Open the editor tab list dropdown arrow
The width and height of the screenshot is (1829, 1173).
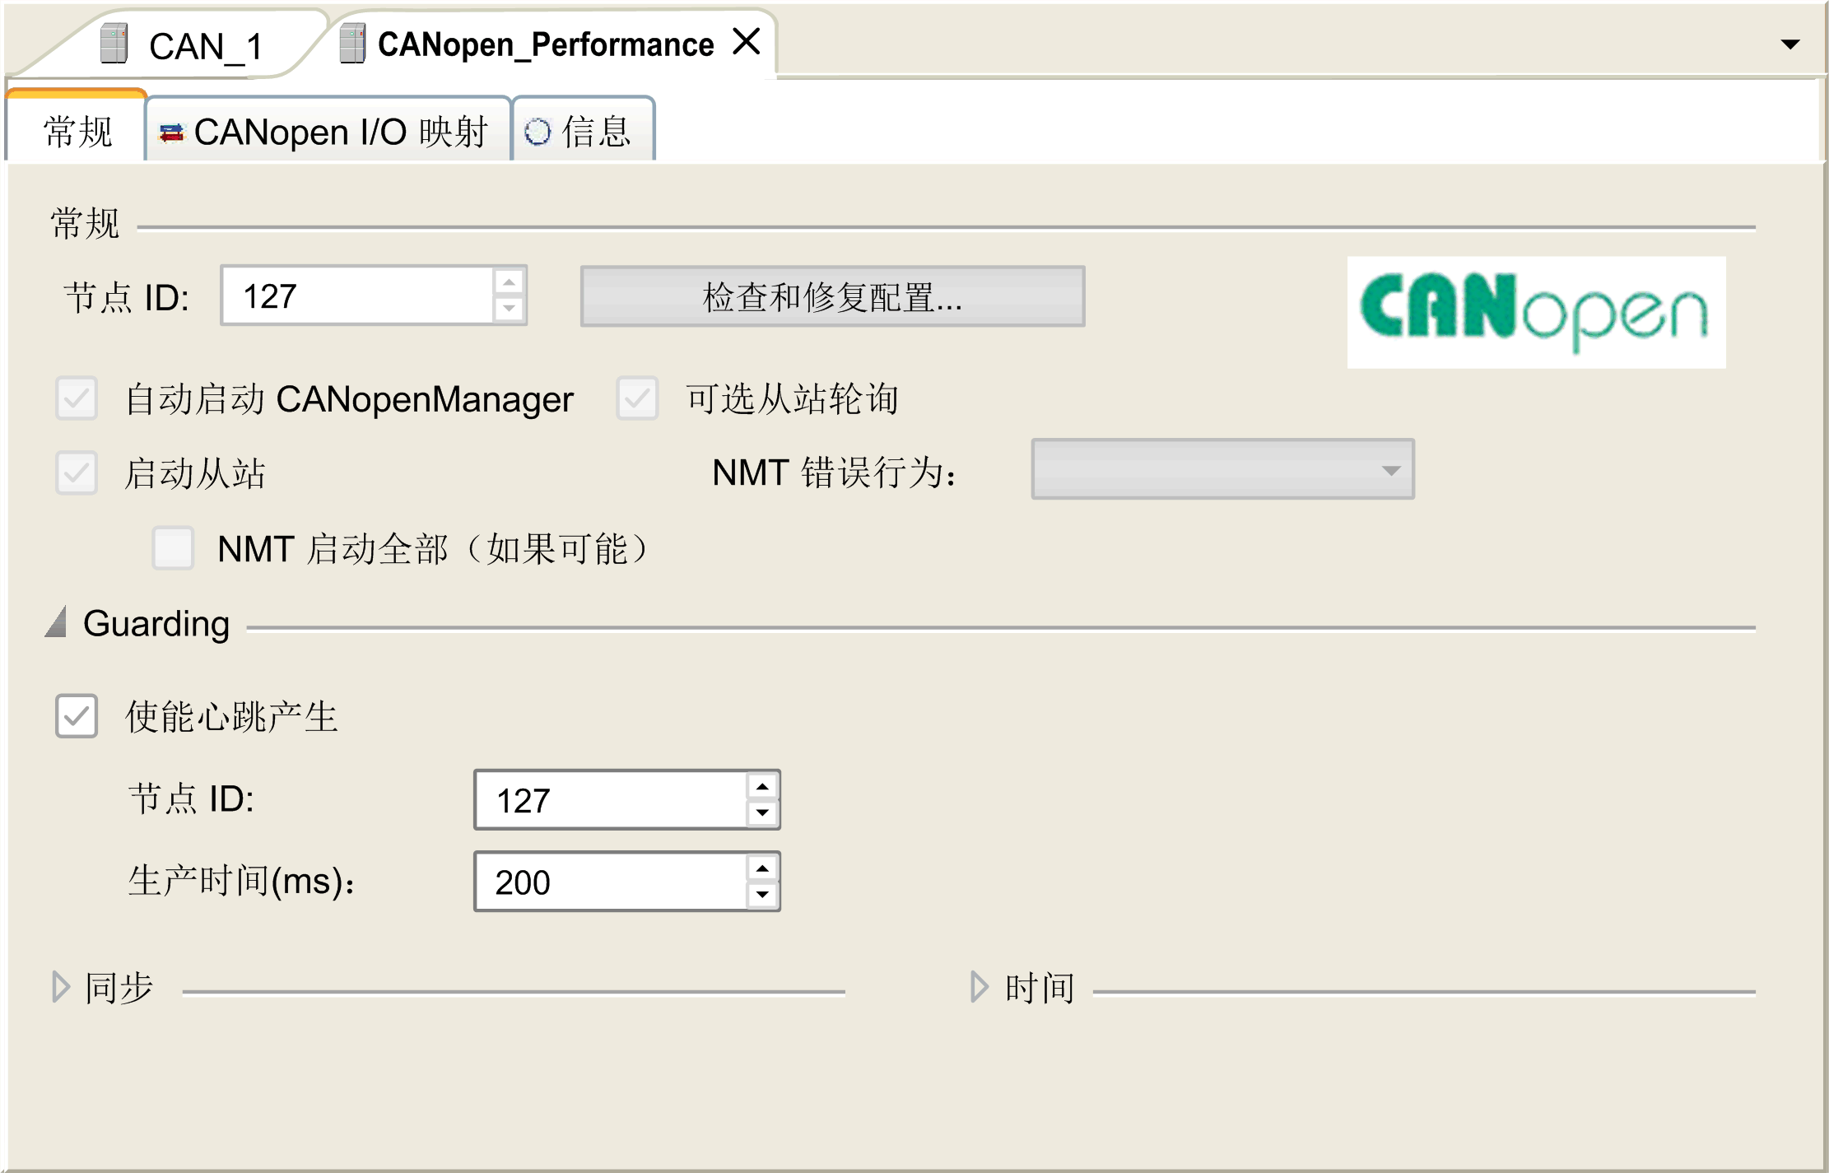1789,44
